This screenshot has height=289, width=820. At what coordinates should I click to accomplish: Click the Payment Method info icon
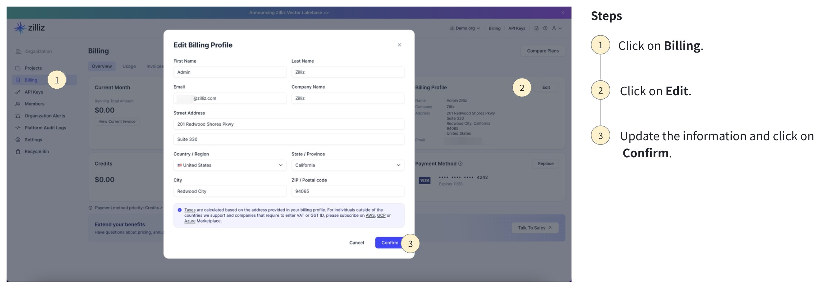(460, 164)
